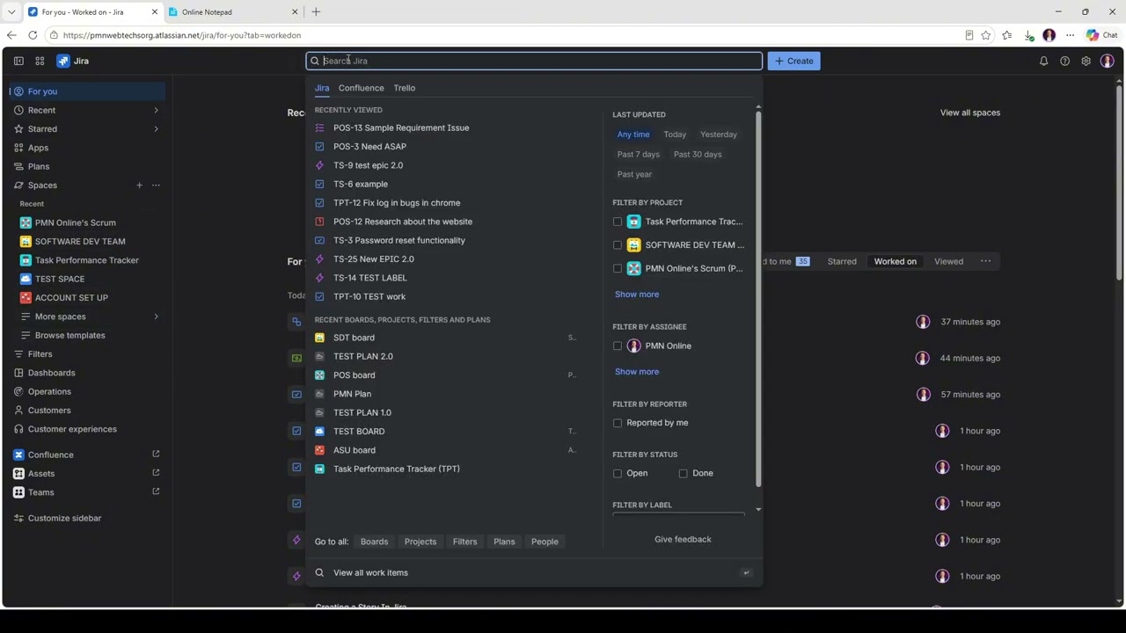The image size is (1126, 633).
Task: Select the Jira search tab
Action: click(x=322, y=88)
